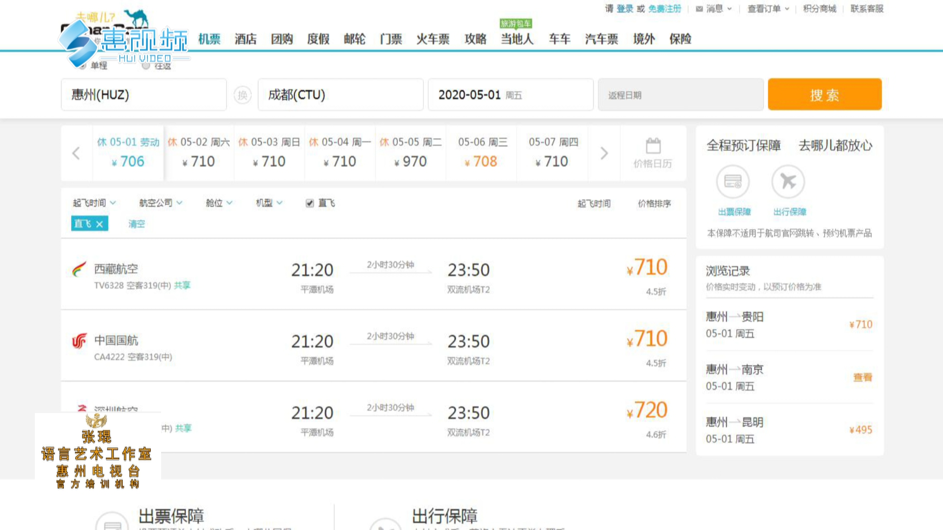
Task: Click the 清空 clear filters link
Action: 137,224
